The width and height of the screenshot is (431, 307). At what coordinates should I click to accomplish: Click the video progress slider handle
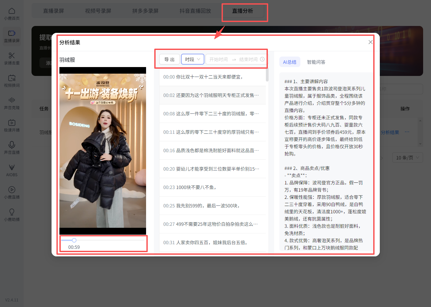click(74, 240)
